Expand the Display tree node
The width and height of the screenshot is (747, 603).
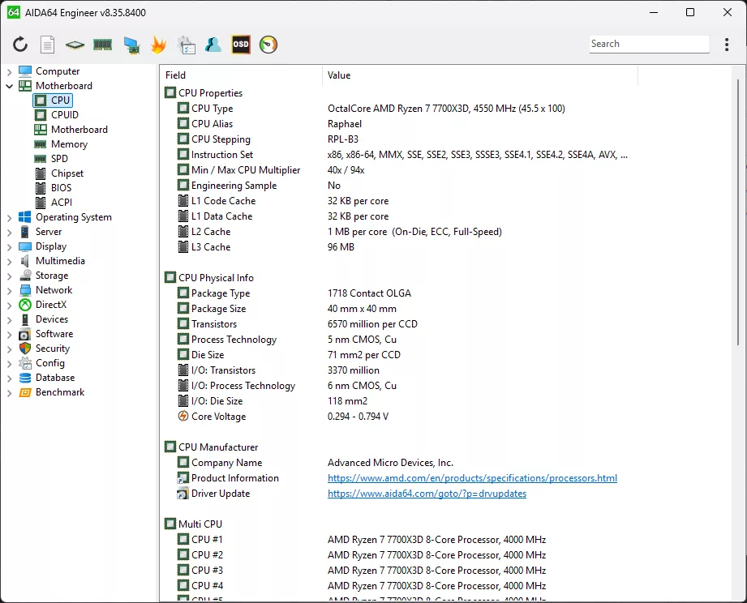9,247
